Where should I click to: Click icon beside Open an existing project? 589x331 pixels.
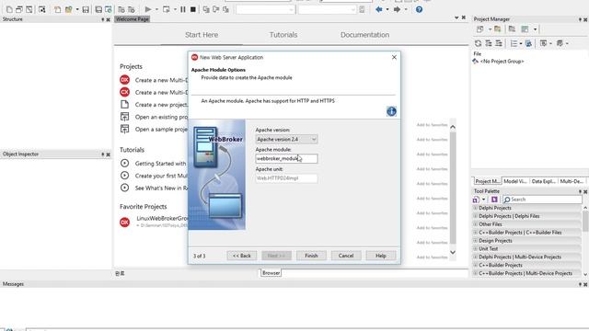pos(125,117)
